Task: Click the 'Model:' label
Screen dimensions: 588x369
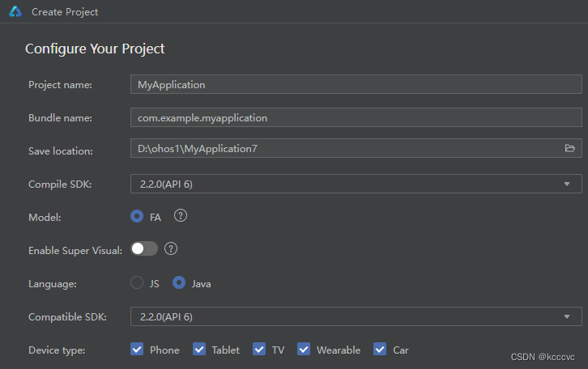Action: point(45,218)
